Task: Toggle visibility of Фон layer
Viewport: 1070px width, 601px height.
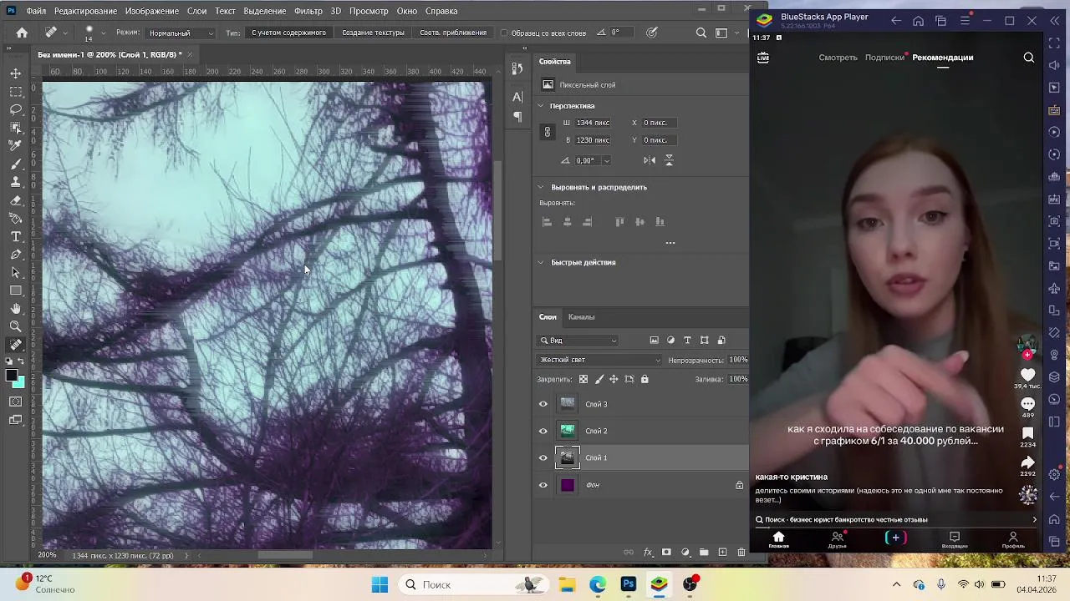Action: click(543, 485)
